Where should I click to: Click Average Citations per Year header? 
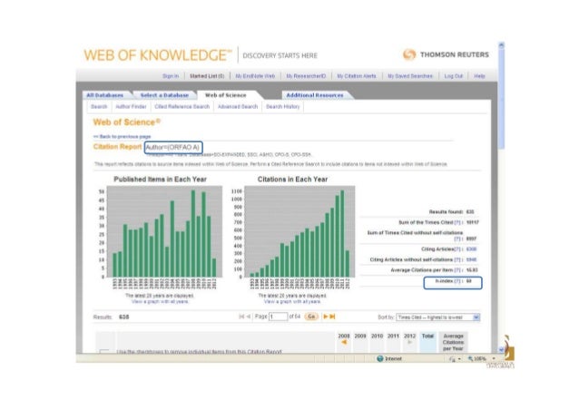click(x=453, y=342)
